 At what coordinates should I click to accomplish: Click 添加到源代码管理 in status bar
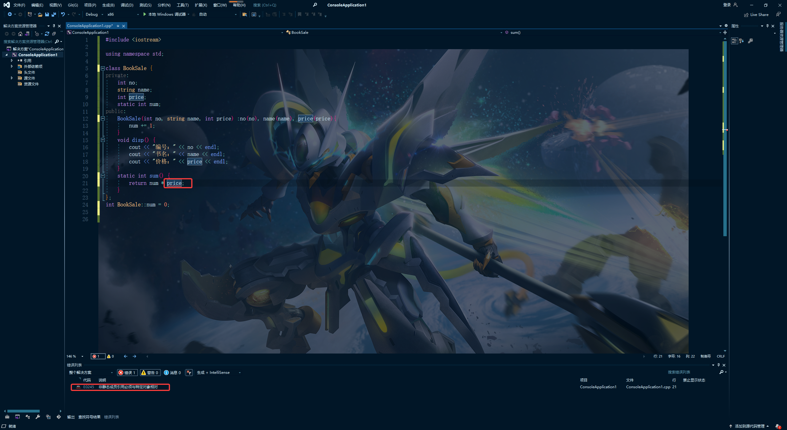[749, 426]
